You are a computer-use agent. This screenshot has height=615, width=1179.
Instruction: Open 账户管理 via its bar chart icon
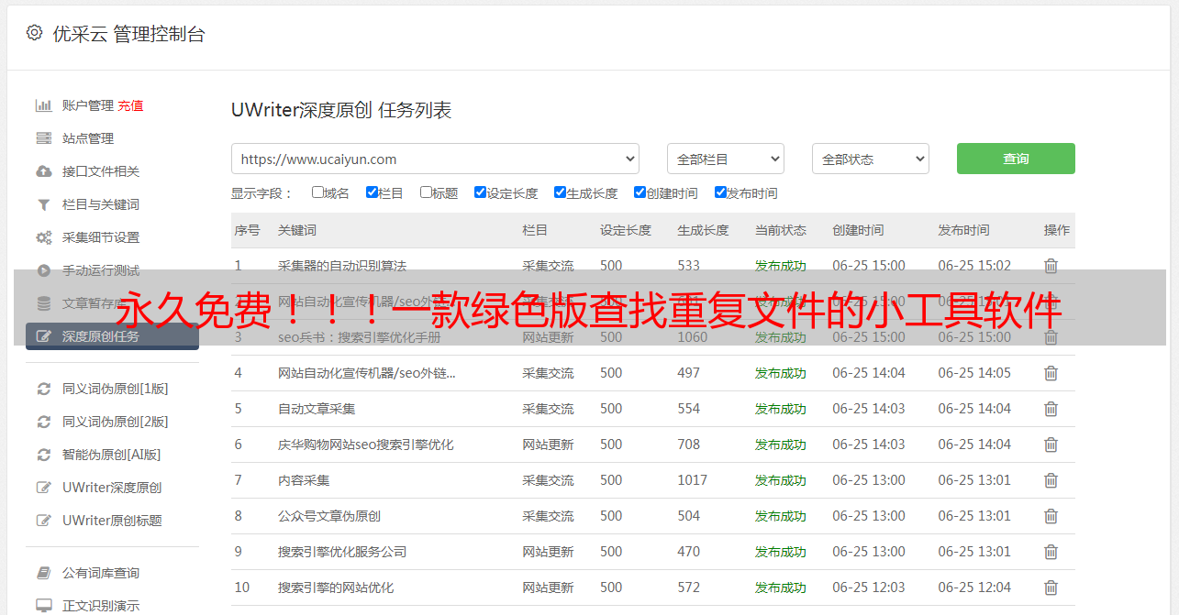pos(43,105)
